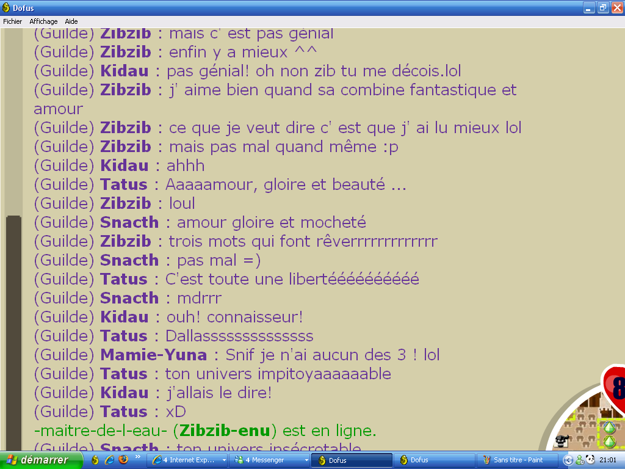This screenshot has height=469, width=625.
Task: Click the Panda antivirus tray icon
Action: tap(590, 460)
